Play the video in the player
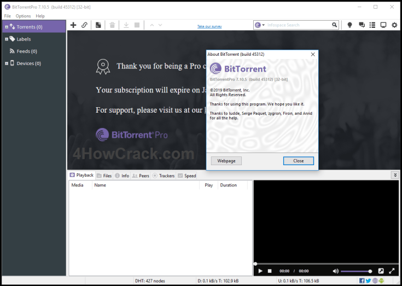Screen dimensions: 402x286 pyautogui.click(x=260, y=271)
